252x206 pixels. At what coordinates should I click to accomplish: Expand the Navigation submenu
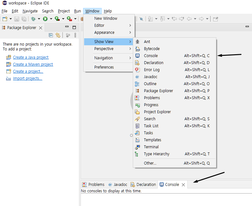[x=109, y=58]
